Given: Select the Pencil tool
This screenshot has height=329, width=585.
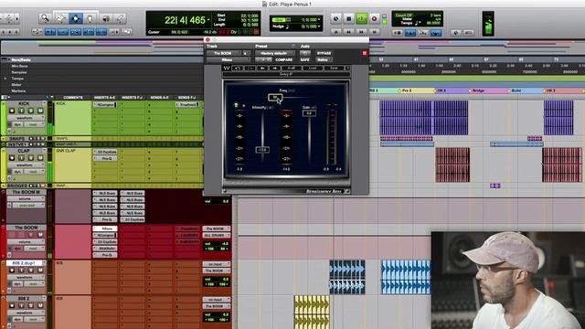Looking at the screenshot, I should point(120,18).
